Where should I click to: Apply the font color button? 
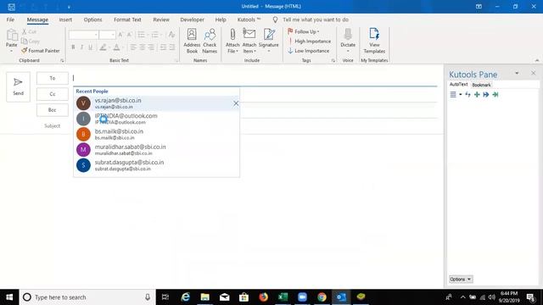pyautogui.click(x=117, y=47)
